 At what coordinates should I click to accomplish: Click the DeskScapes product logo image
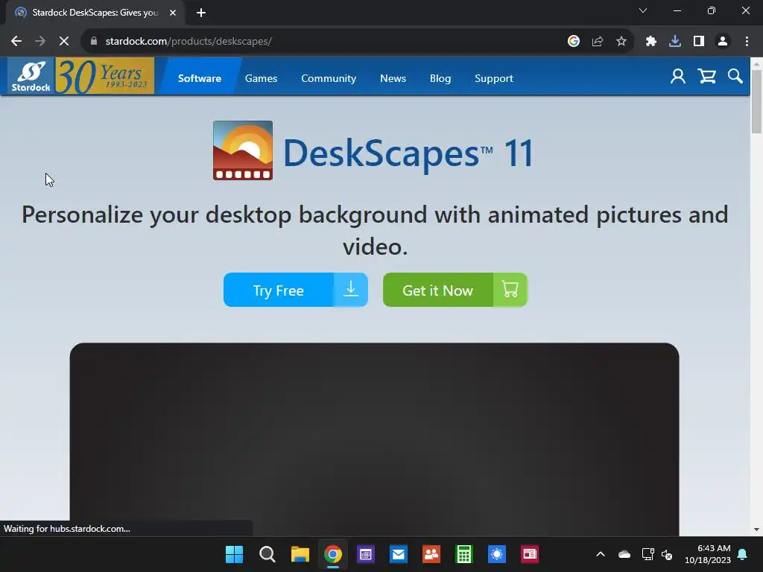pyautogui.click(x=243, y=150)
